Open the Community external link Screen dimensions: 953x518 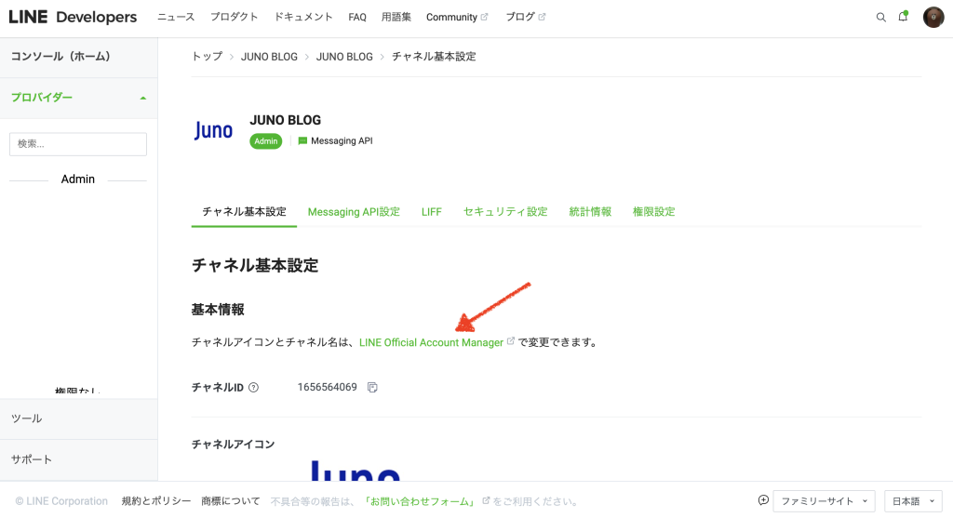457,17
